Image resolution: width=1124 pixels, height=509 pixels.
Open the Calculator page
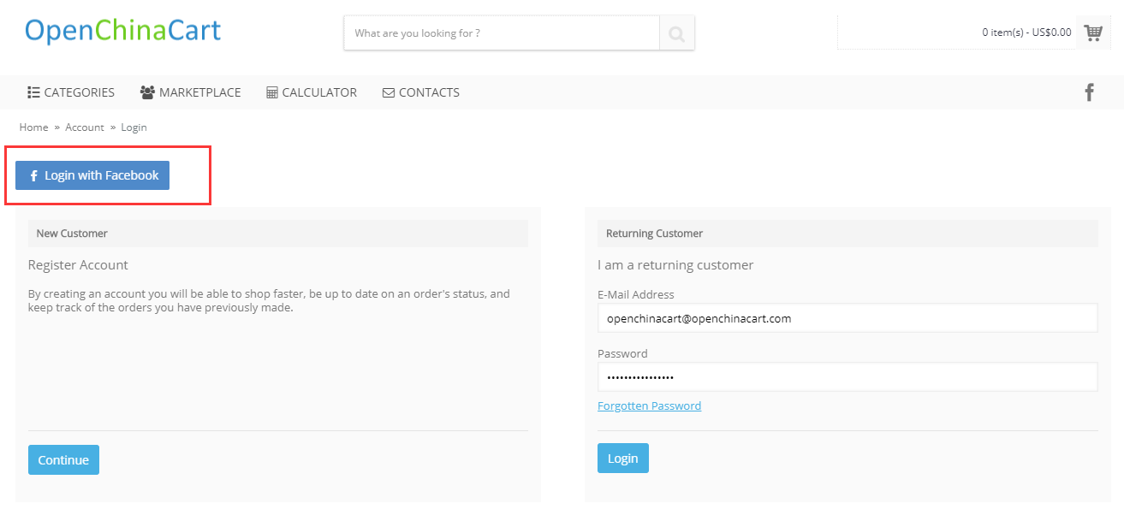[x=312, y=92]
